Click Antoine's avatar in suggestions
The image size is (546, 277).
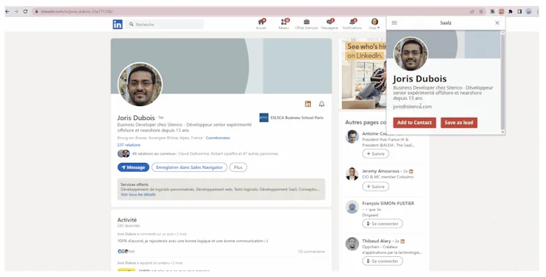pyautogui.click(x=352, y=136)
